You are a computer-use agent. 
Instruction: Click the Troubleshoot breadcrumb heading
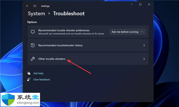point(69,14)
